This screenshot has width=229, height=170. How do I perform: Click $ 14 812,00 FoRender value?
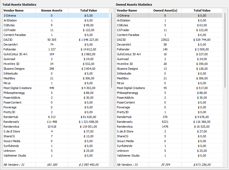point(88,49)
